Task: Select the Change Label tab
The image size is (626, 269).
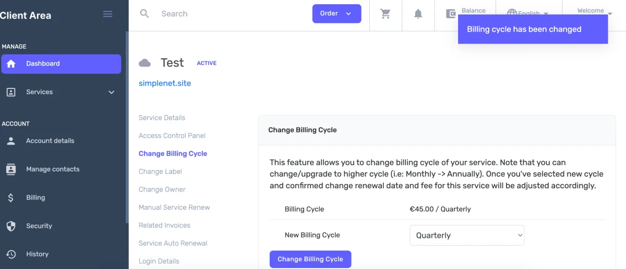Action: point(160,171)
